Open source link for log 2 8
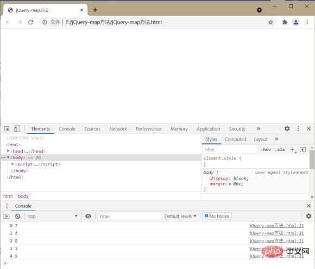This screenshot has width=315, height=269. click(x=276, y=241)
